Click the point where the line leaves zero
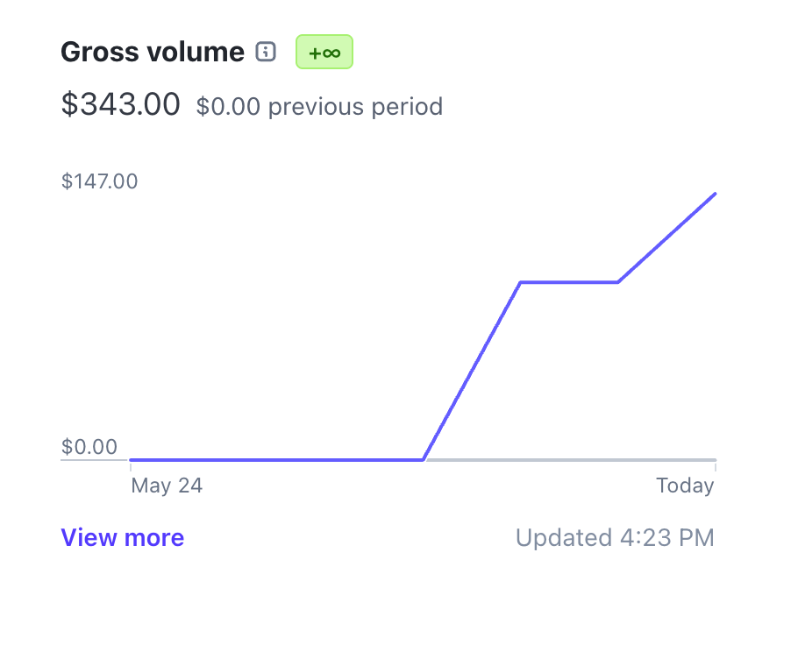Viewport: 798px width, 659px height. point(424,459)
